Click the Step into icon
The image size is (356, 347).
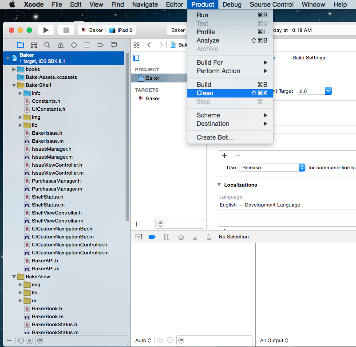(195, 237)
